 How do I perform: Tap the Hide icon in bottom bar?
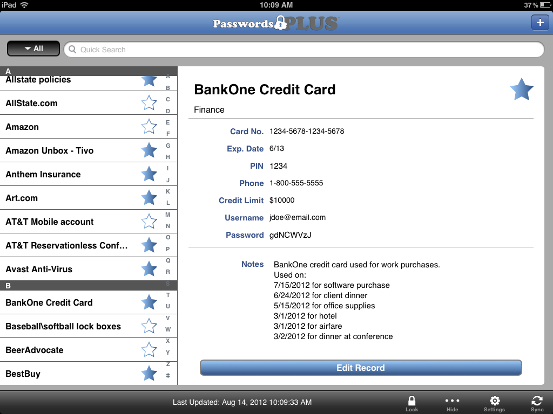(x=452, y=402)
